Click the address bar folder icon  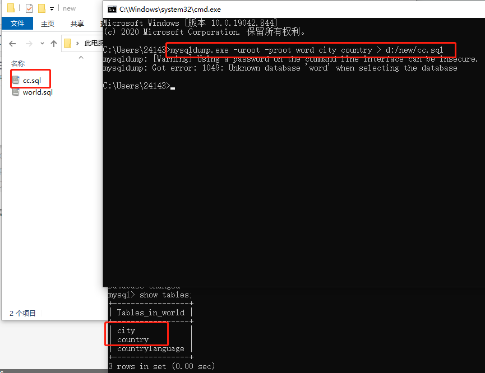67,43
